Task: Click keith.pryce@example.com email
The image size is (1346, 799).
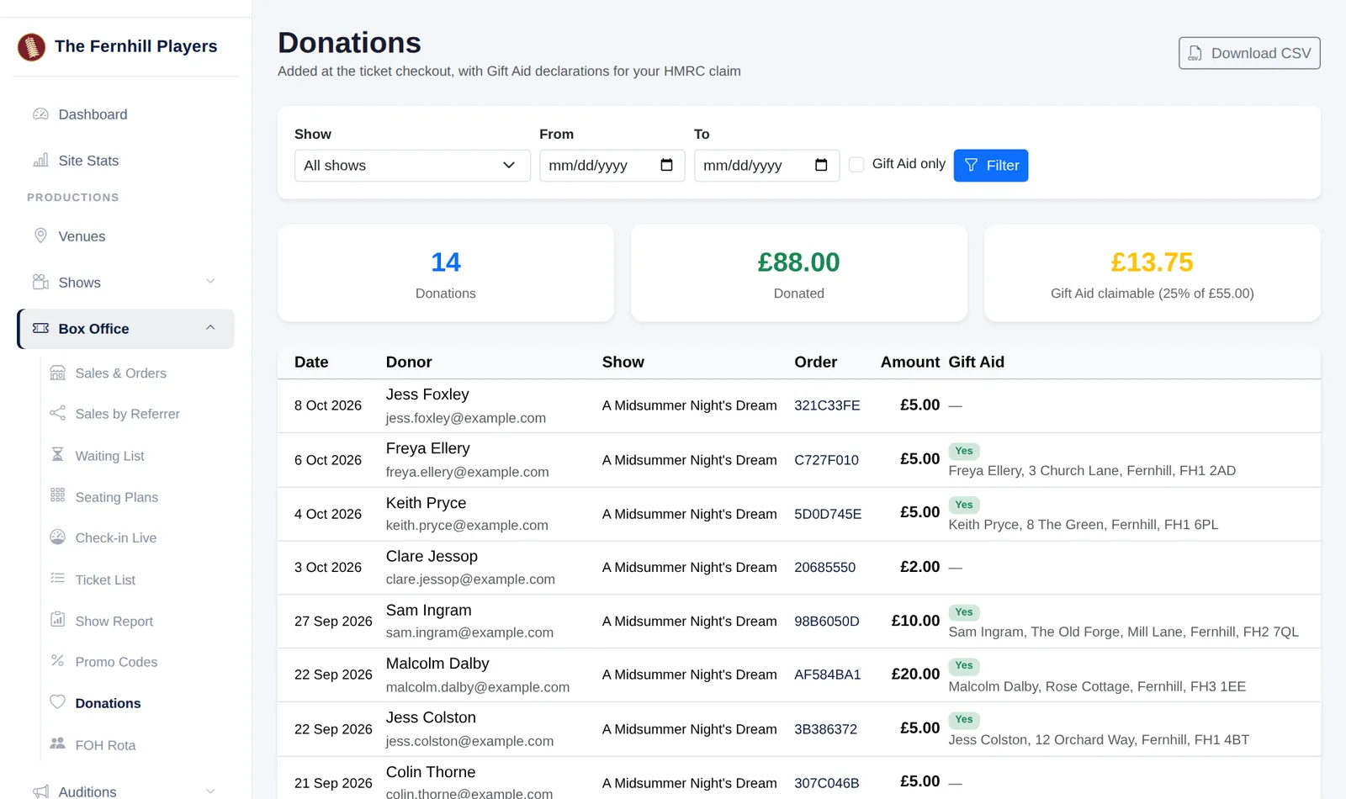Action: coord(467,526)
